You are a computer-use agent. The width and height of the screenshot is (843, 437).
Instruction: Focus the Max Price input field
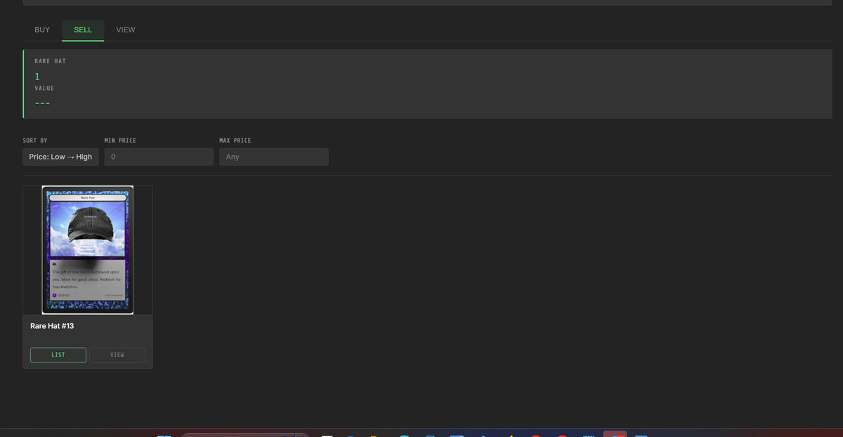pos(274,157)
